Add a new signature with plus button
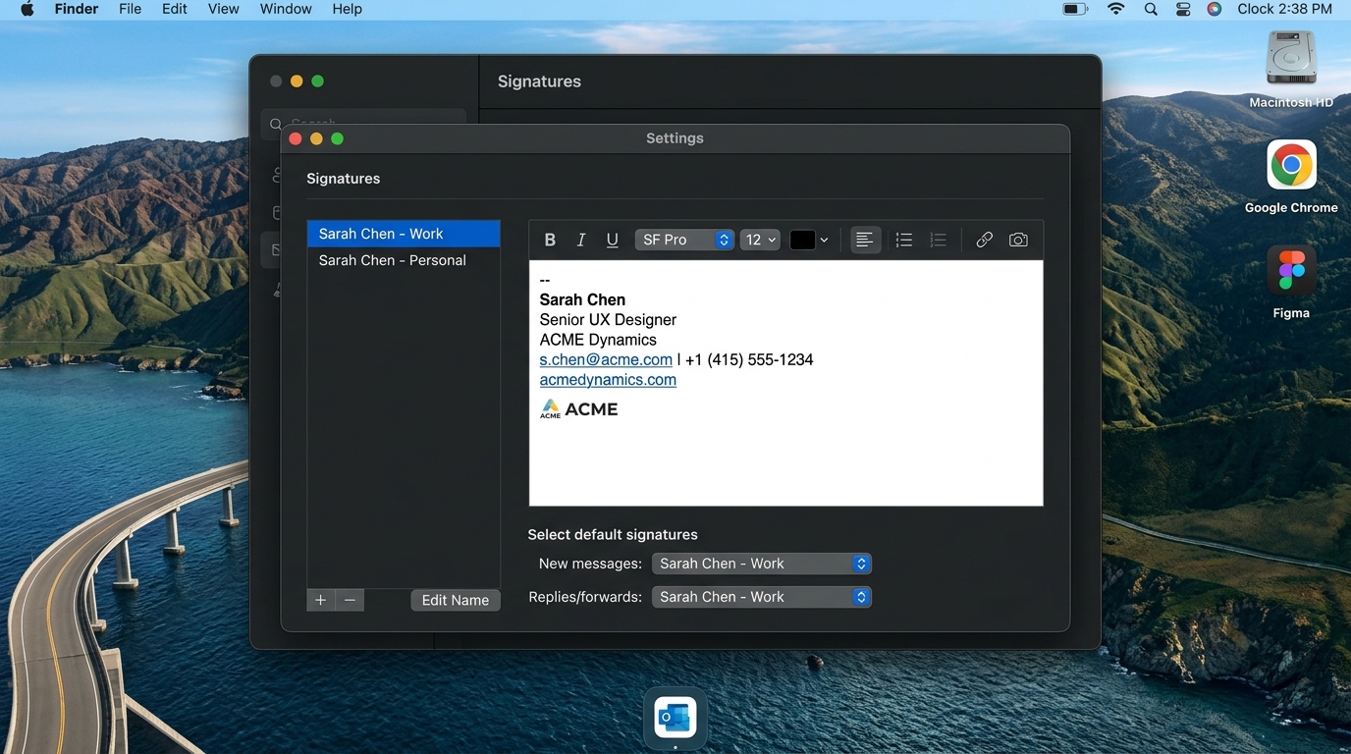 tap(321, 600)
